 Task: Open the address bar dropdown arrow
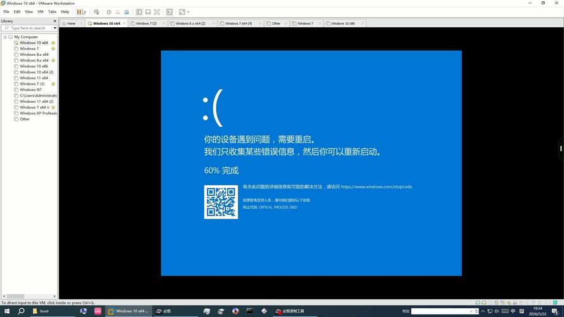click(x=471, y=311)
